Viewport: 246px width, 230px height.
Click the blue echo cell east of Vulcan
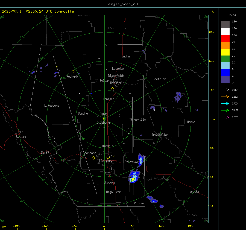152,199
